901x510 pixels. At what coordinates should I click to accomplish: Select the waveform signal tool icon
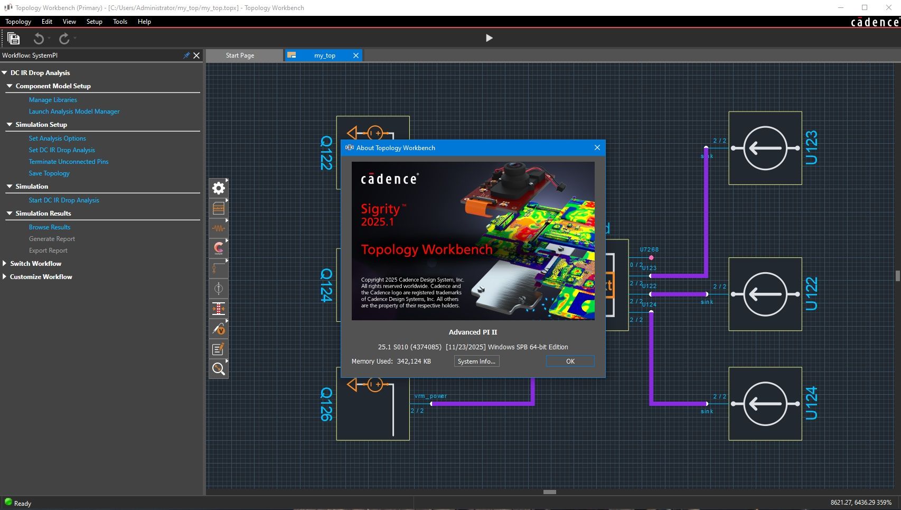point(218,228)
